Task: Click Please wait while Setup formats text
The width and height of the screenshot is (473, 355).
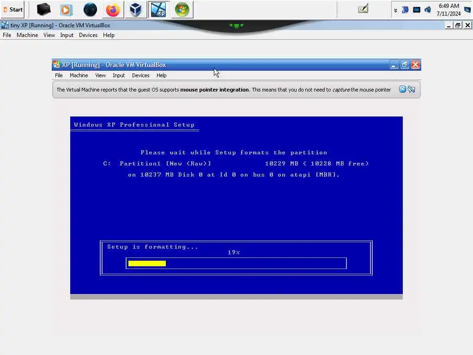Action: [234, 153]
